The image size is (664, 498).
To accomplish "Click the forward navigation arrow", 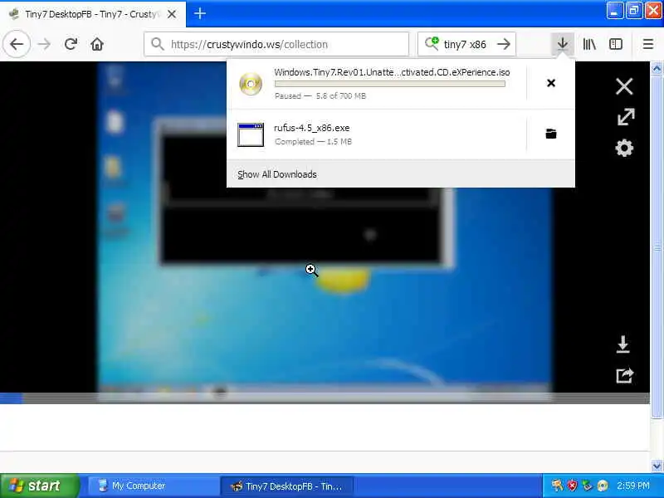I will coord(44,44).
